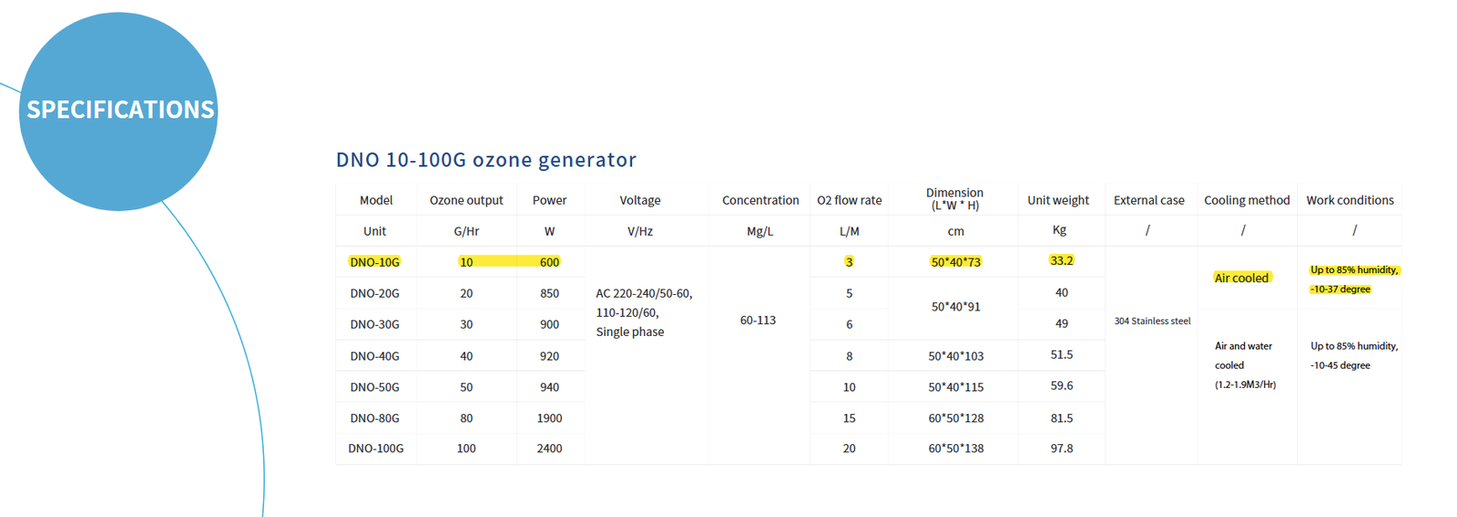Click the ozone output value 80
This screenshot has height=517, width=1457.
point(466,418)
